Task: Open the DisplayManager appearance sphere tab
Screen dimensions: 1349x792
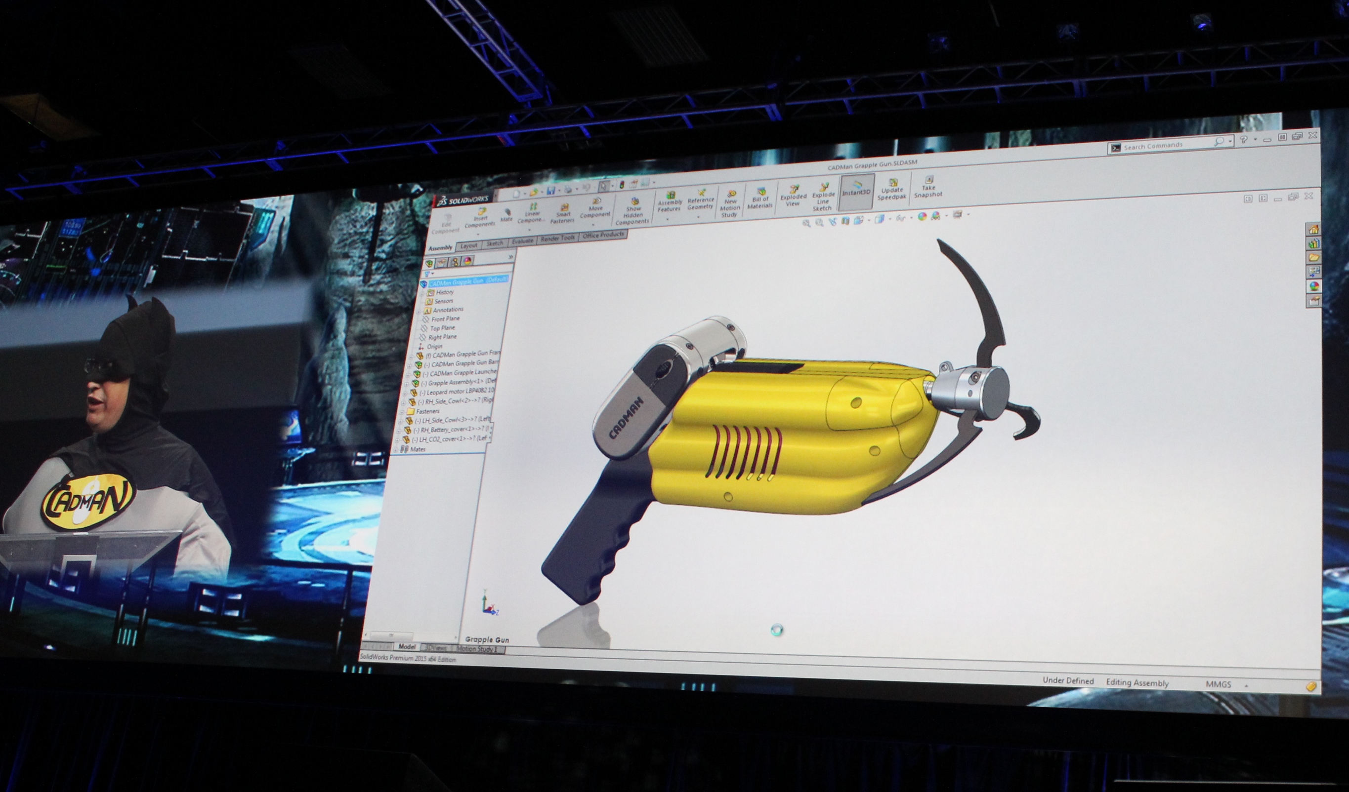Action: 467,261
